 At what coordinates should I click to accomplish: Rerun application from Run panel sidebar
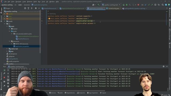point(4,70)
